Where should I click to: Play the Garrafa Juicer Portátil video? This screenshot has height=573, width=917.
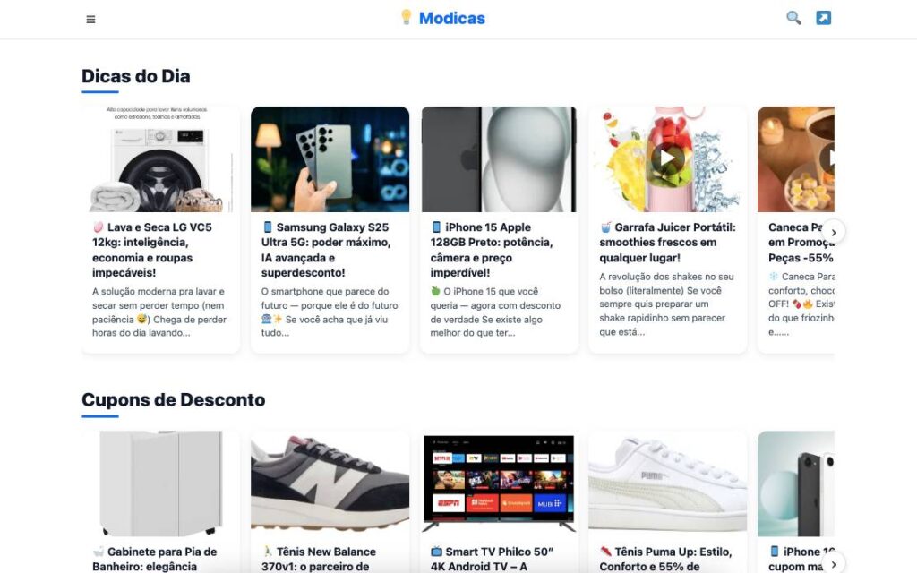click(667, 158)
